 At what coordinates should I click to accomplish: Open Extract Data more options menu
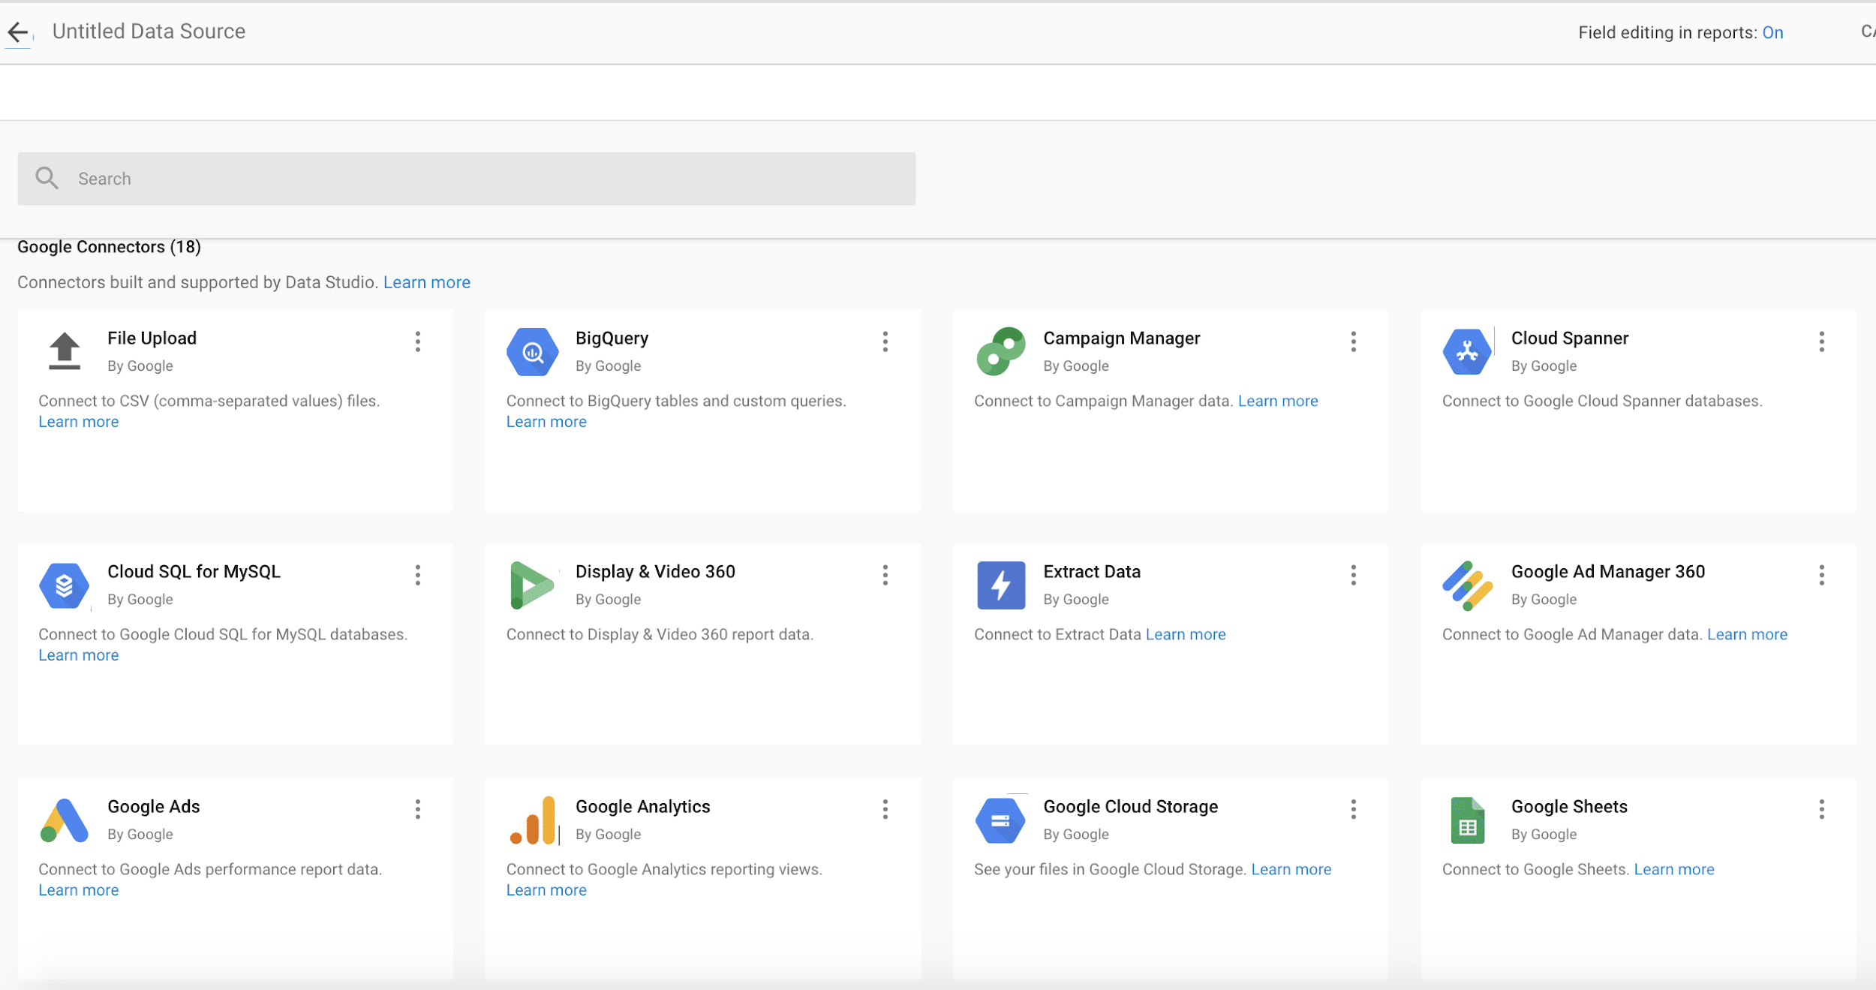coord(1354,576)
